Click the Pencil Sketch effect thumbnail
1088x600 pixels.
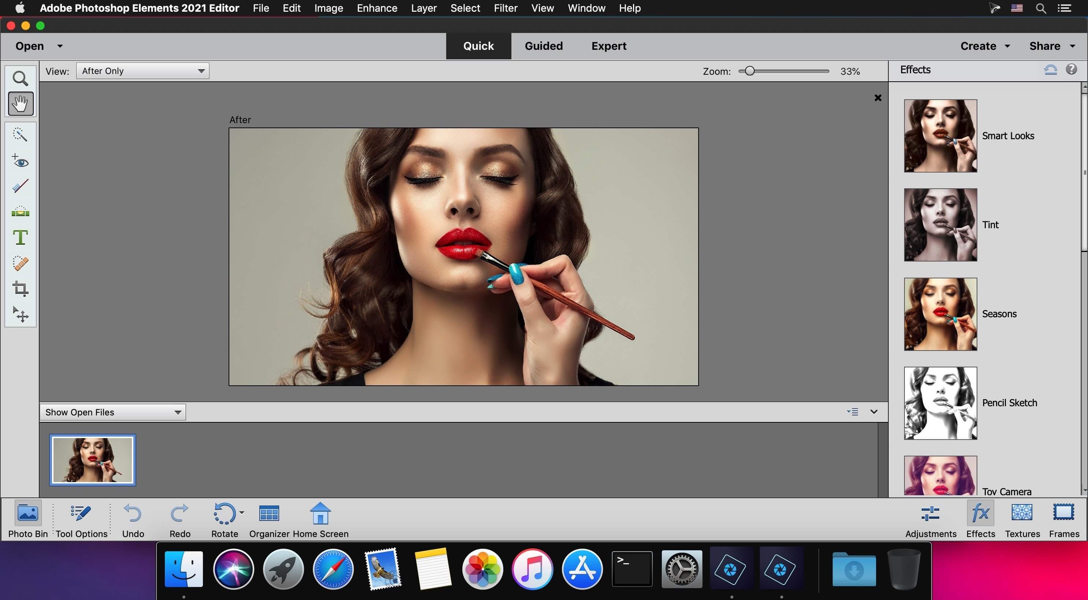pos(940,402)
